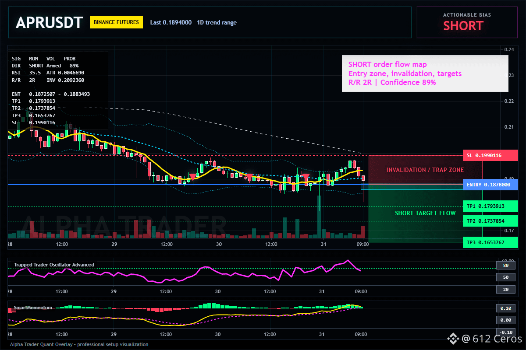Screen dimensions: 526x350
Task: Click the earliest red triangle short signal marker
Action: tap(192, 177)
